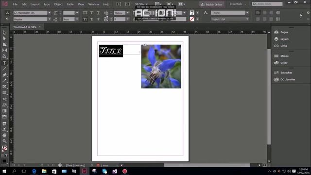Screen dimensions: 311x175
Task: Click the Publish Online button
Action: 212,4
